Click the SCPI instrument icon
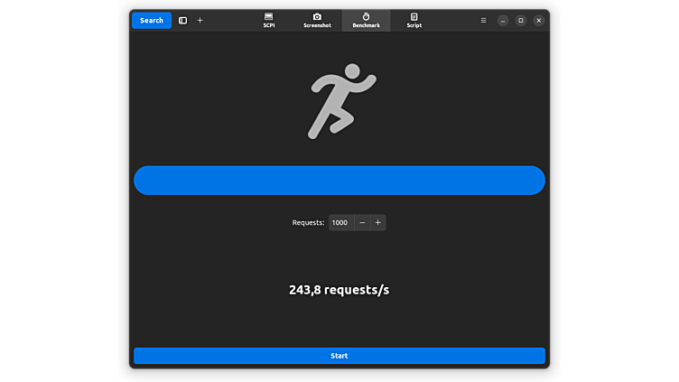The image size is (679, 382). (268, 16)
